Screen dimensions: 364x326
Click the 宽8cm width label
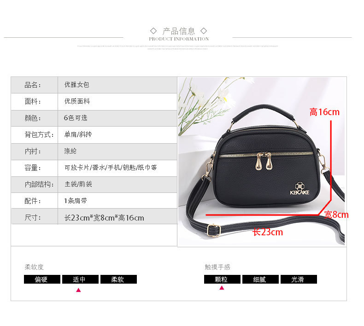coord(336,215)
